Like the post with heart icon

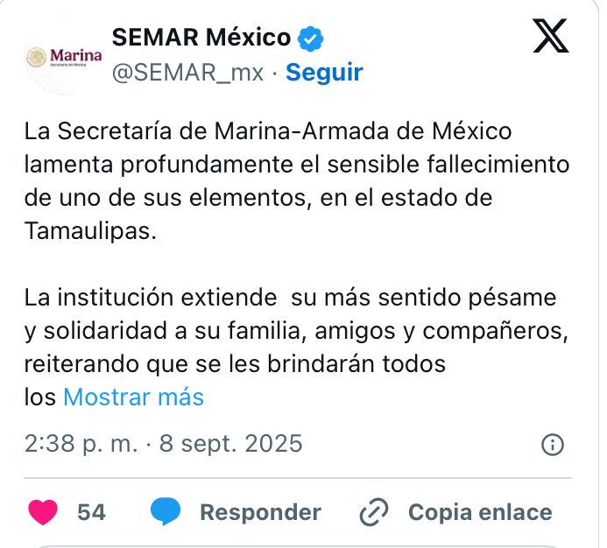point(42,512)
